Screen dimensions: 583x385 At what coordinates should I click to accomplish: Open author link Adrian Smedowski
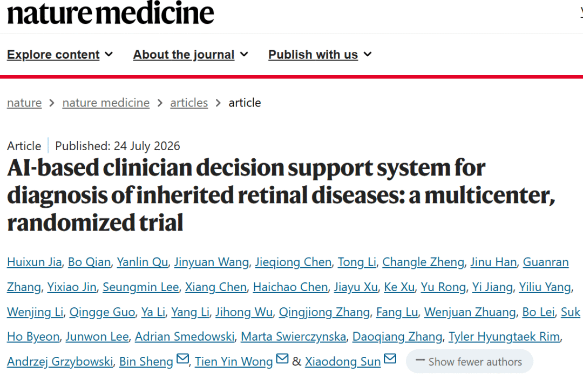(185, 336)
